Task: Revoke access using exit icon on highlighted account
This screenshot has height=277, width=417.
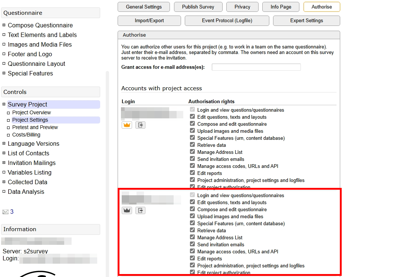Action: click(x=140, y=210)
